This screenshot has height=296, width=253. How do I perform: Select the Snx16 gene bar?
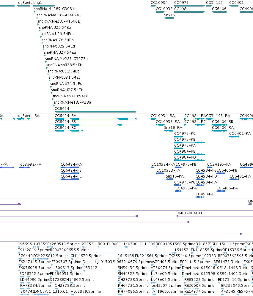(x=169, y=18)
